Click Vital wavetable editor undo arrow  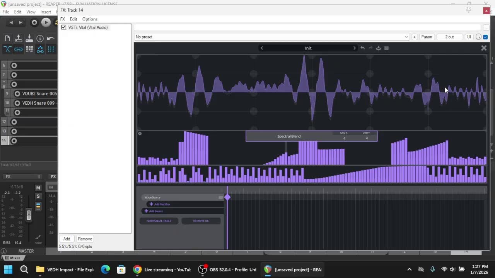362,48
